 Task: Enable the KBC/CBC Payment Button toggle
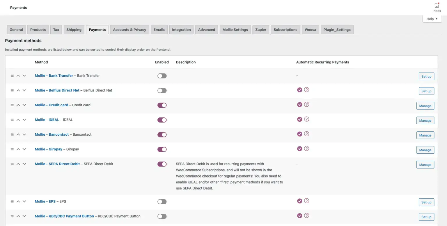coord(162,216)
